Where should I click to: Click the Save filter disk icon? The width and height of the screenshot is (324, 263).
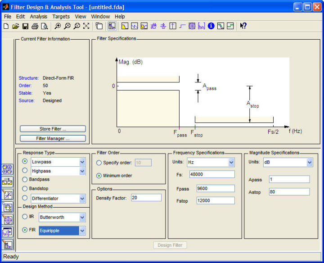[25, 26]
